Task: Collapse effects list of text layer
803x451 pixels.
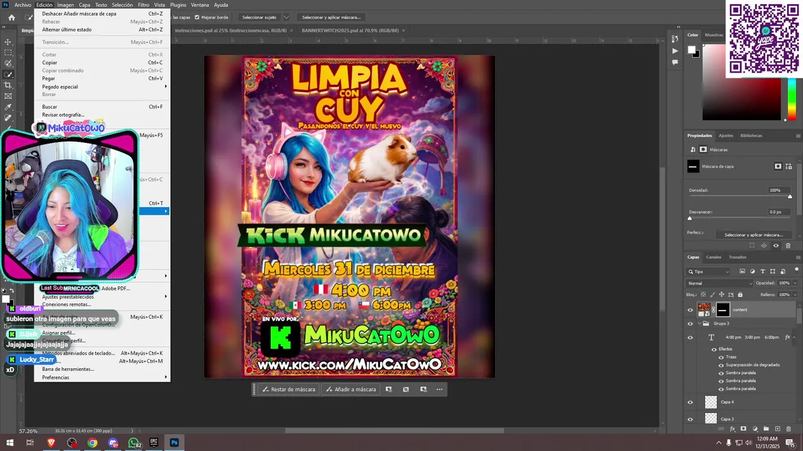Action: pos(795,337)
